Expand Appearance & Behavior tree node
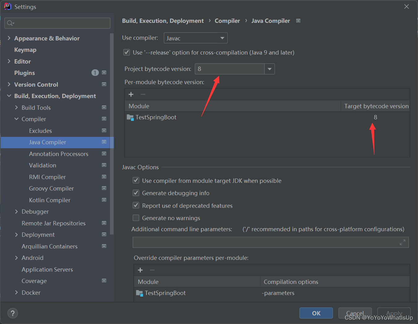 click(9, 38)
